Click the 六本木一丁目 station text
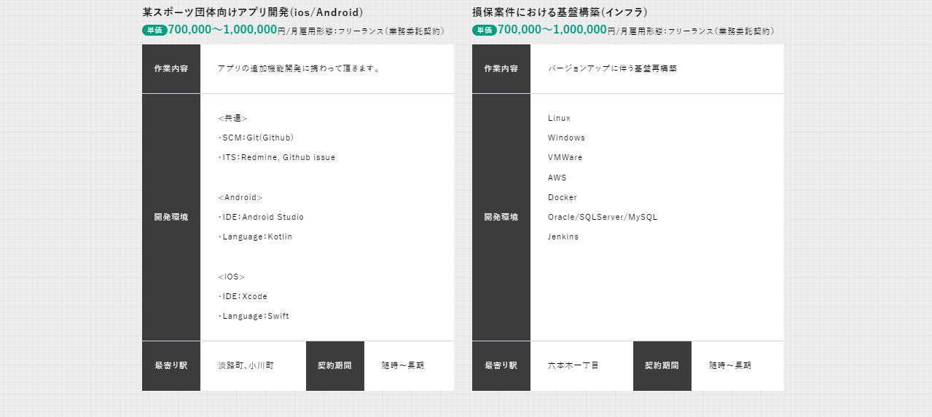The width and height of the screenshot is (932, 417). point(573,365)
